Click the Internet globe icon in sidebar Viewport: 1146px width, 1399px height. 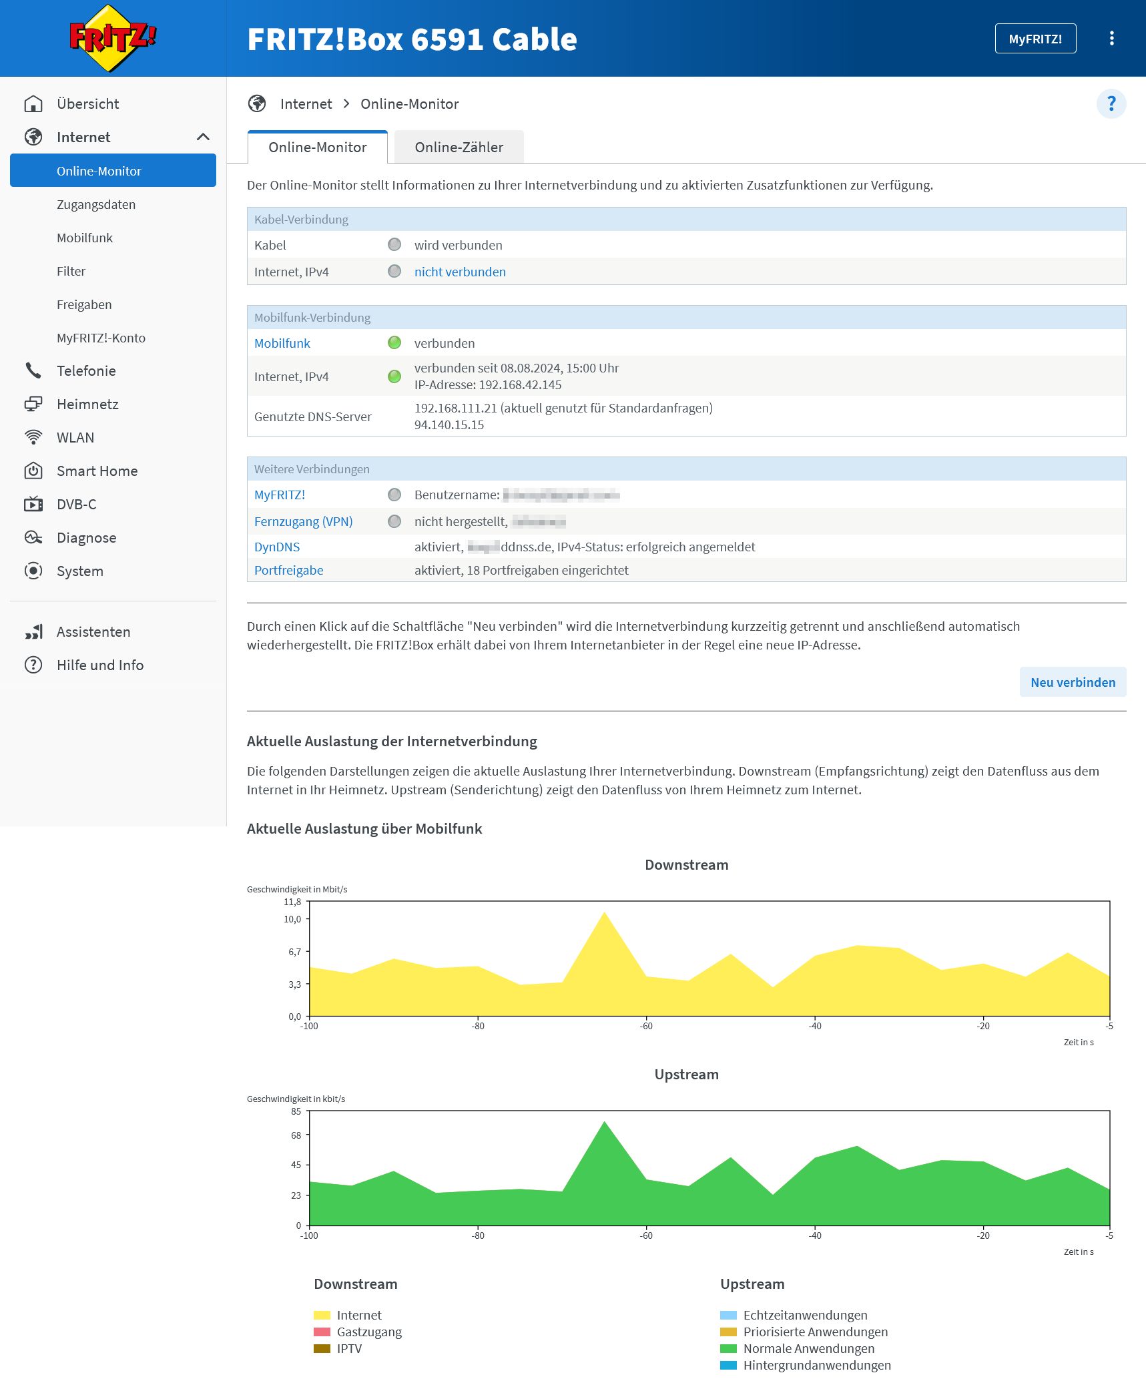click(33, 137)
